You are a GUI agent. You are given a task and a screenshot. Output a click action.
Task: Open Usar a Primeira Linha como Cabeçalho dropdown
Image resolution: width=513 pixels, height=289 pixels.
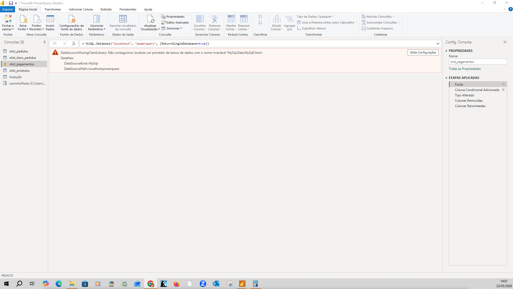click(327, 22)
